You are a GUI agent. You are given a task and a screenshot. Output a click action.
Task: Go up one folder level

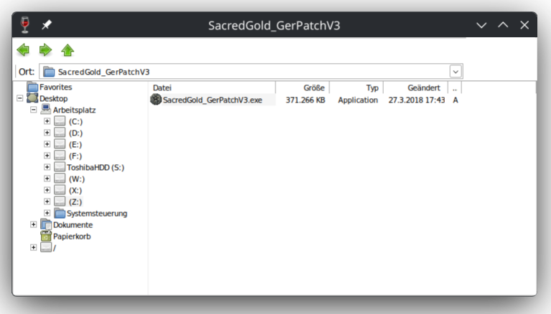[x=67, y=50]
